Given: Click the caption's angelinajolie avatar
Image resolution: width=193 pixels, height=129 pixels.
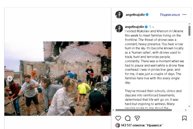Looking at the screenshot, I should (119, 28).
